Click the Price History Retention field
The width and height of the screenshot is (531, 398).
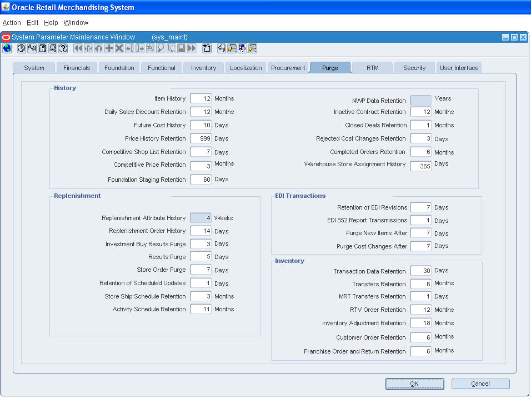tap(201, 138)
